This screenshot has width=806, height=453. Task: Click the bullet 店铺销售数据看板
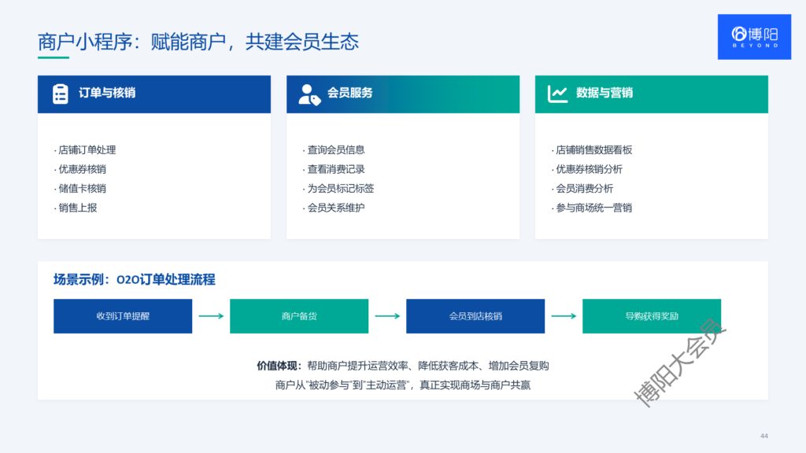click(592, 150)
